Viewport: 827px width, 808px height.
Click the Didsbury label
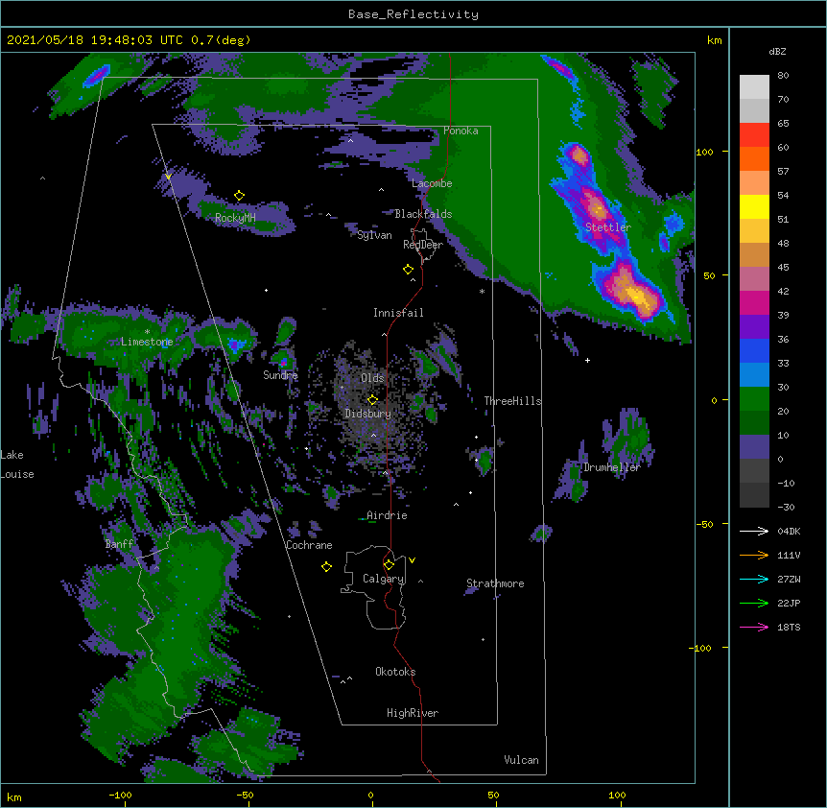(367, 414)
